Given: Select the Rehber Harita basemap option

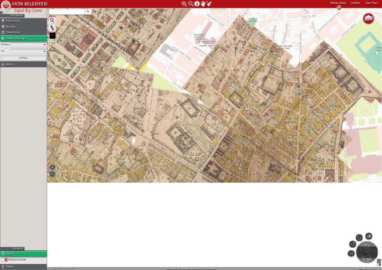Looking at the screenshot, I should click(338, 3).
